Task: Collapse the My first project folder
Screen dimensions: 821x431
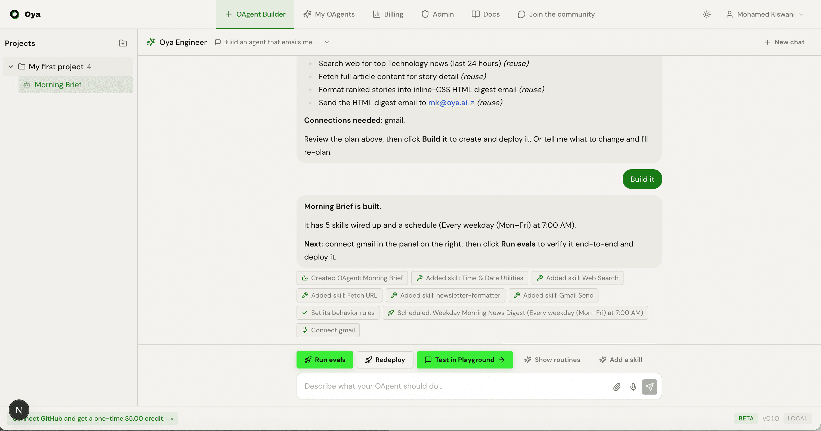Action: tap(11, 67)
